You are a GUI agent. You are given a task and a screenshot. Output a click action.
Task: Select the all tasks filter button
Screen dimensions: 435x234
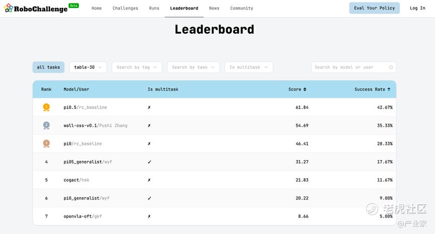pos(48,67)
